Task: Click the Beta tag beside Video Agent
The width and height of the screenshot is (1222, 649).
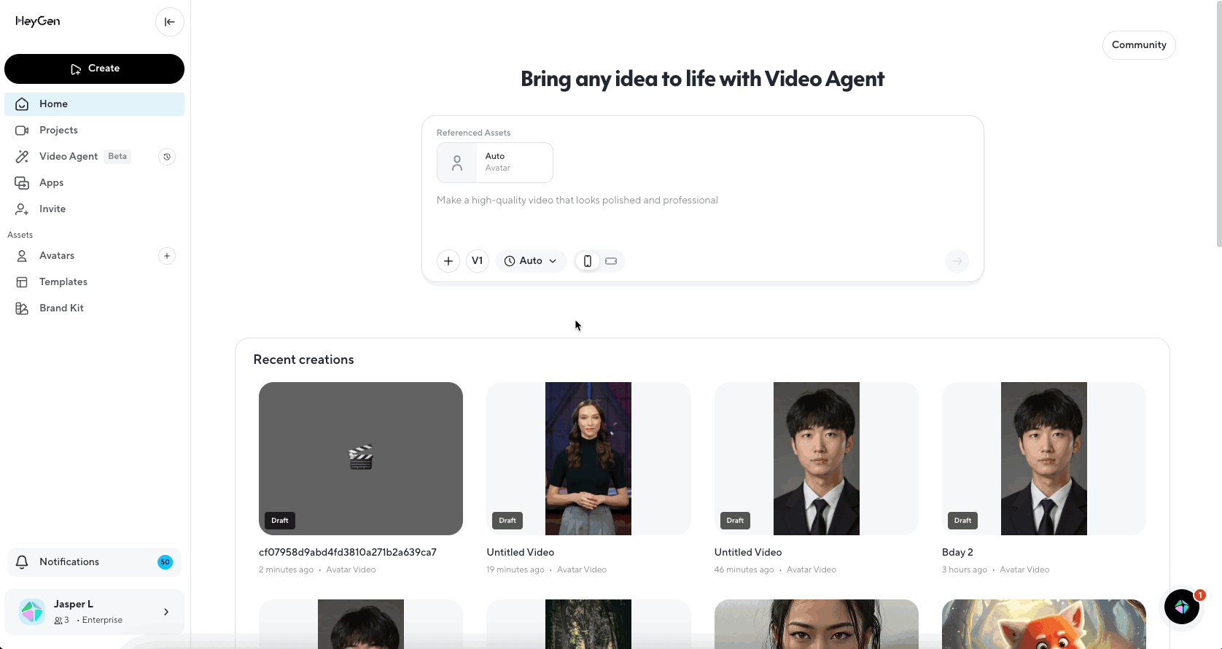Action: [x=117, y=157]
